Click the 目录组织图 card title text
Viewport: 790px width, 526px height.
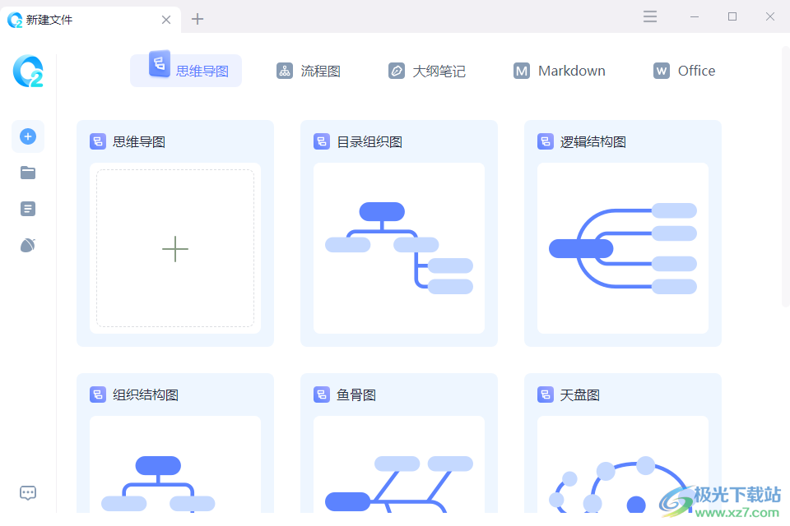tap(369, 142)
